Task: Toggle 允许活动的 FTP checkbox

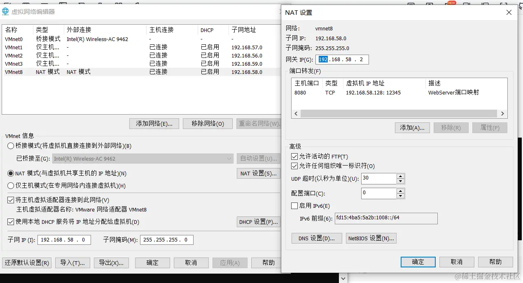Action: (x=294, y=156)
